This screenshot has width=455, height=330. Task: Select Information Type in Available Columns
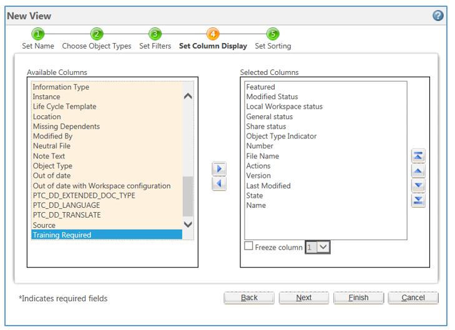point(107,87)
